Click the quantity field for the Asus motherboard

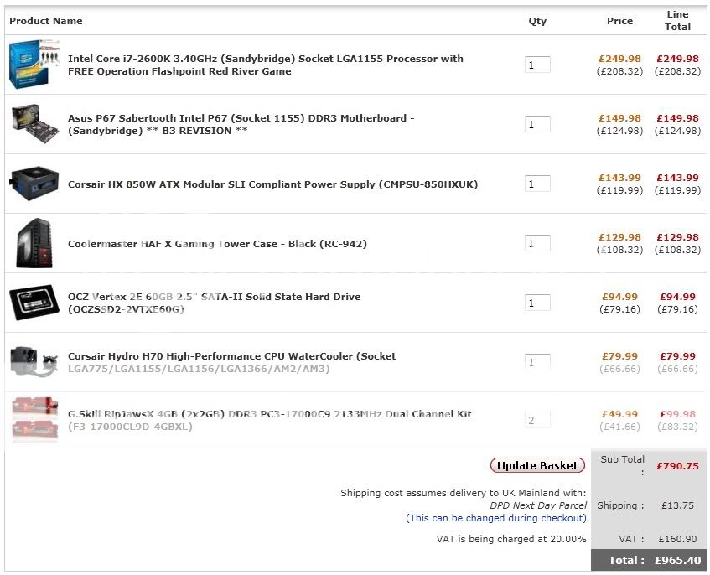point(537,124)
